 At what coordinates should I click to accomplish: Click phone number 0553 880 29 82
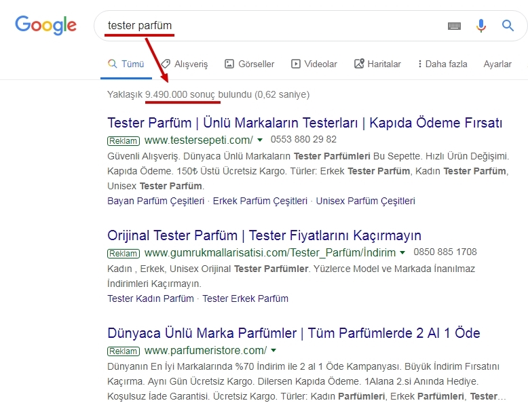tap(303, 139)
